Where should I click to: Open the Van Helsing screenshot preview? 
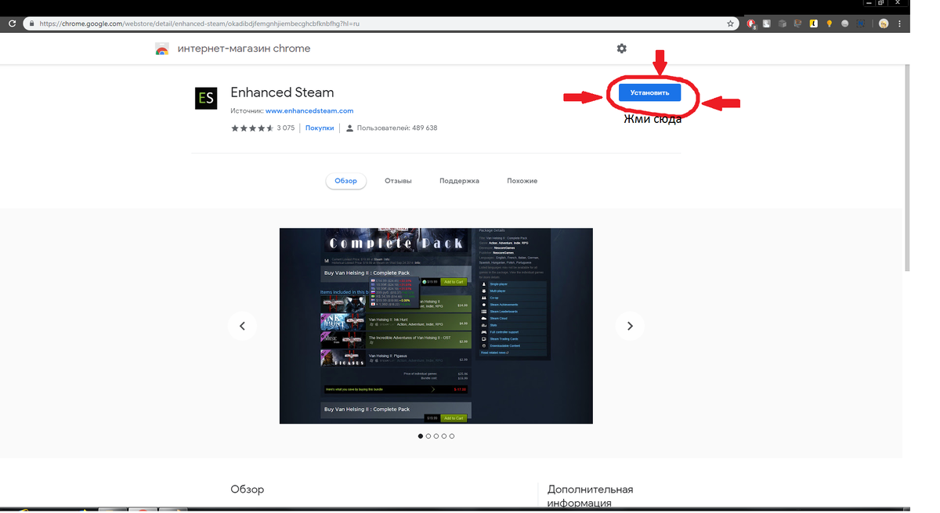click(436, 326)
